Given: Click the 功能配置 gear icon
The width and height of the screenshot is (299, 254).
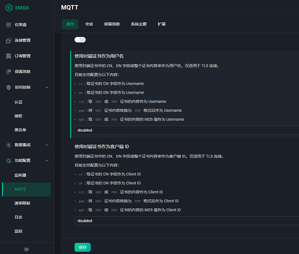Looking at the screenshot, I should point(9,161).
